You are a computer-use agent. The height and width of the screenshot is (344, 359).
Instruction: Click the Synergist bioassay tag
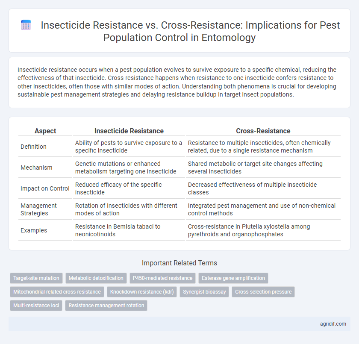pyautogui.click(x=204, y=292)
